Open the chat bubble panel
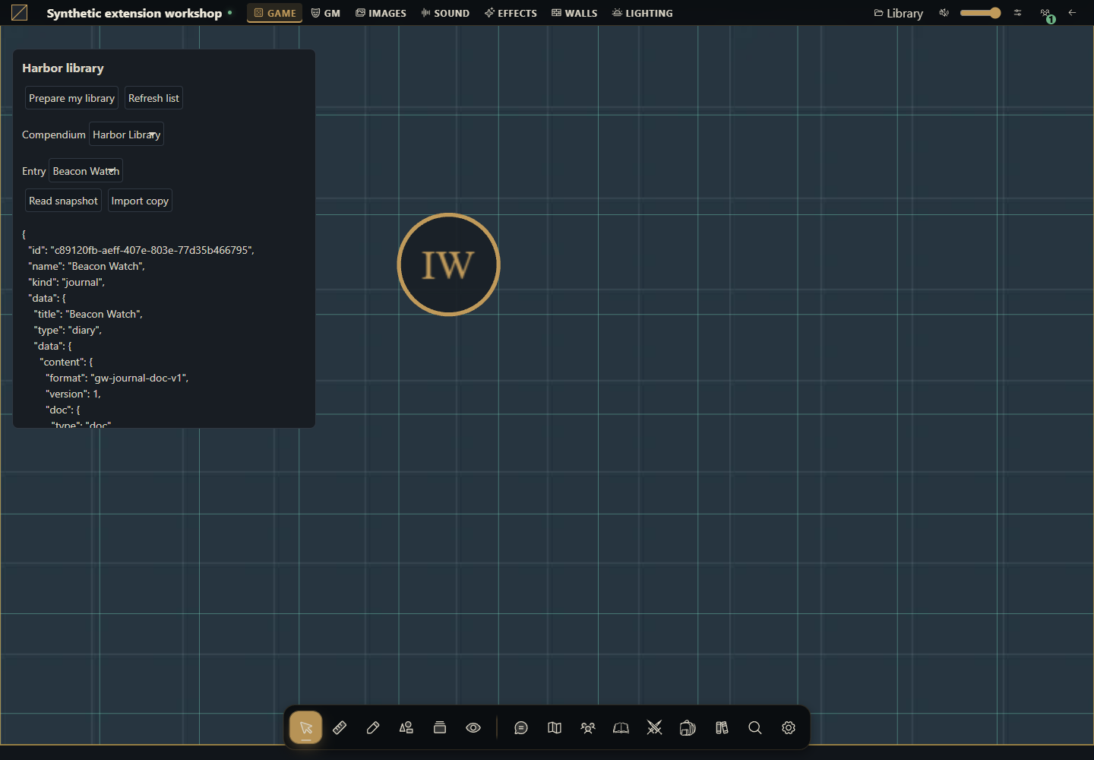Screen dimensions: 1094x760 (x=521, y=728)
